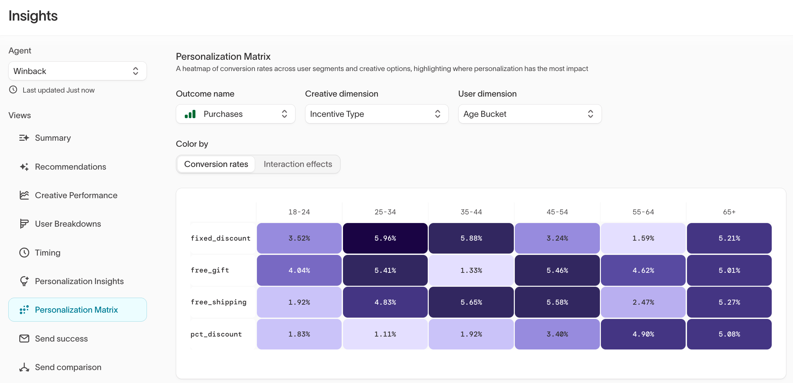Image resolution: width=793 pixels, height=383 pixels.
Task: Click the Personalization Matrix dots icon
Action: [x=24, y=310]
